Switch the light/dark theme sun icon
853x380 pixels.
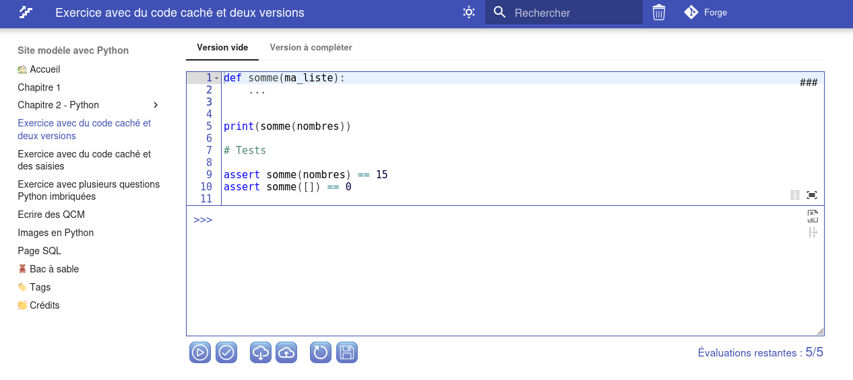pos(469,12)
